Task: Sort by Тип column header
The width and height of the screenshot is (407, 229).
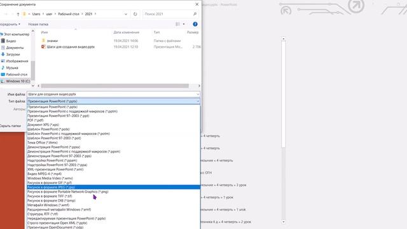Action: (156, 32)
